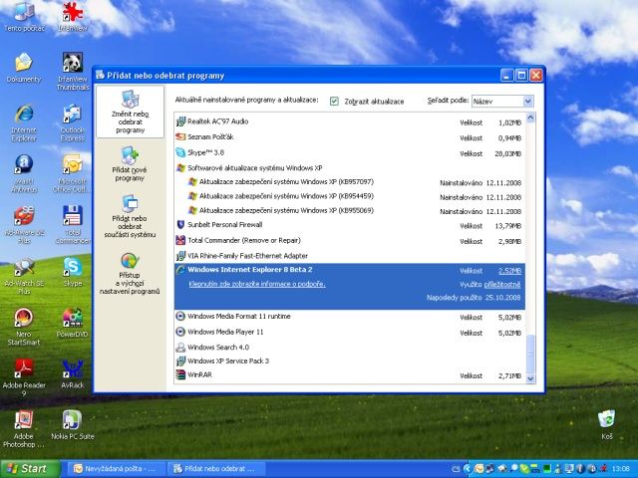Select Softwarové aktualizace systému Windows XP

[350, 168]
